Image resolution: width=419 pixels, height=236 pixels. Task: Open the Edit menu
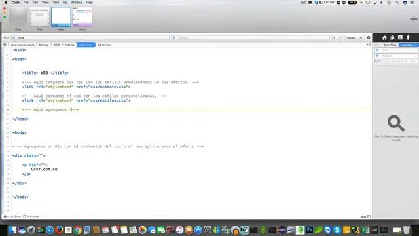click(x=35, y=3)
